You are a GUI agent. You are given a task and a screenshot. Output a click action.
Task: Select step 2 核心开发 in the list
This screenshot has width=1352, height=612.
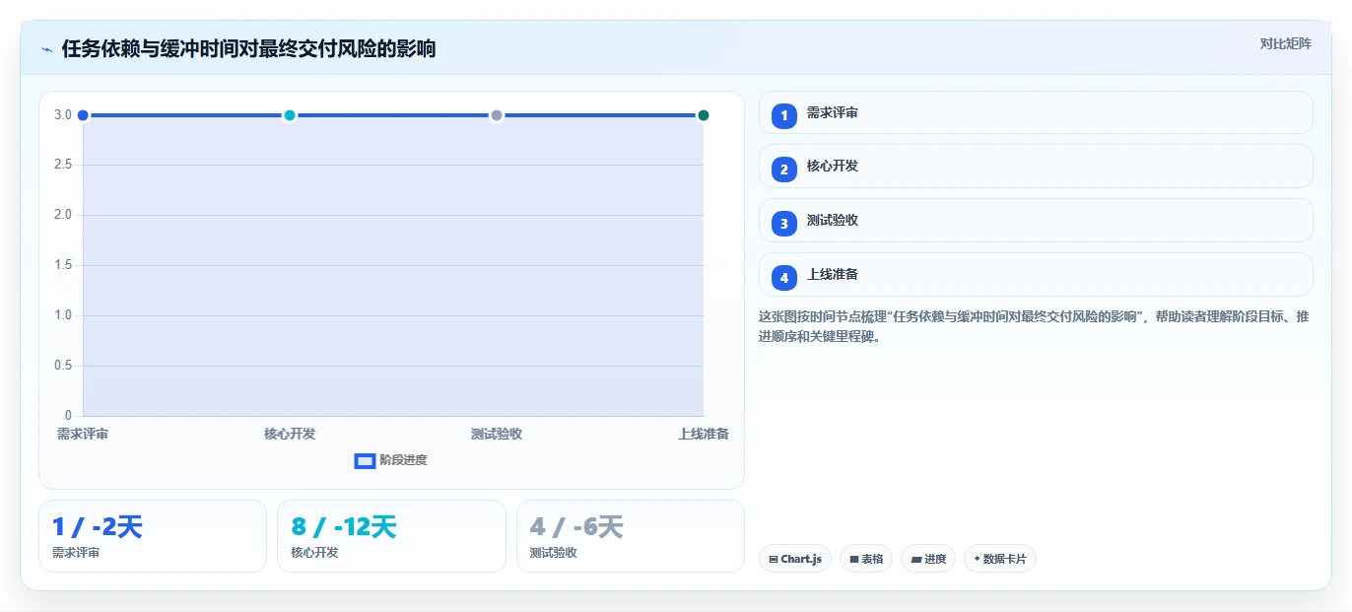(x=1036, y=167)
